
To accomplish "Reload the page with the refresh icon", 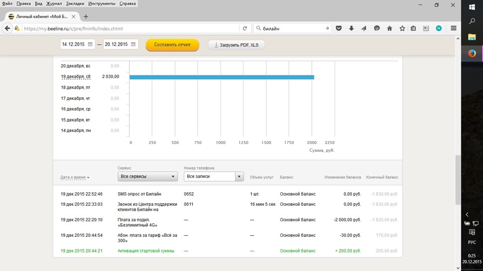I will [x=245, y=28].
